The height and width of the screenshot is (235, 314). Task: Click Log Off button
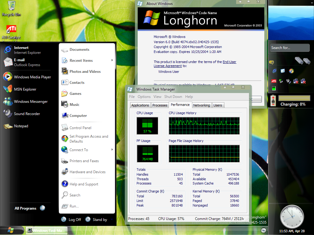(x=71, y=219)
